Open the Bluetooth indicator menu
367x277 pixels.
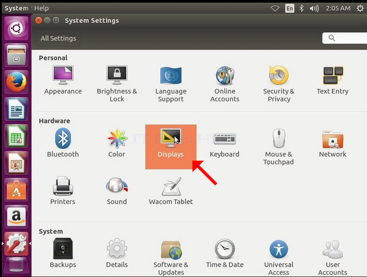(x=302, y=8)
